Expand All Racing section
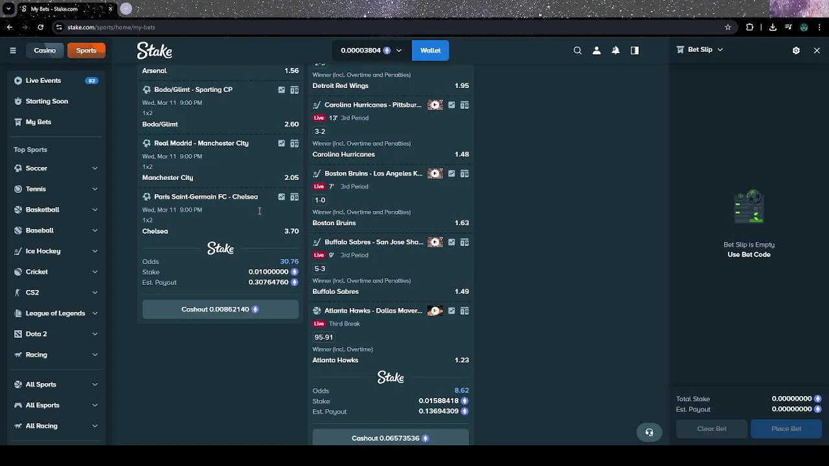This screenshot has width=829, height=466. point(95,426)
